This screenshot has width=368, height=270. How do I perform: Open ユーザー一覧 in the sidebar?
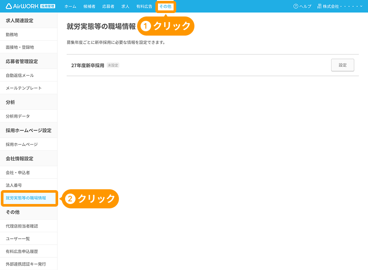point(18,239)
